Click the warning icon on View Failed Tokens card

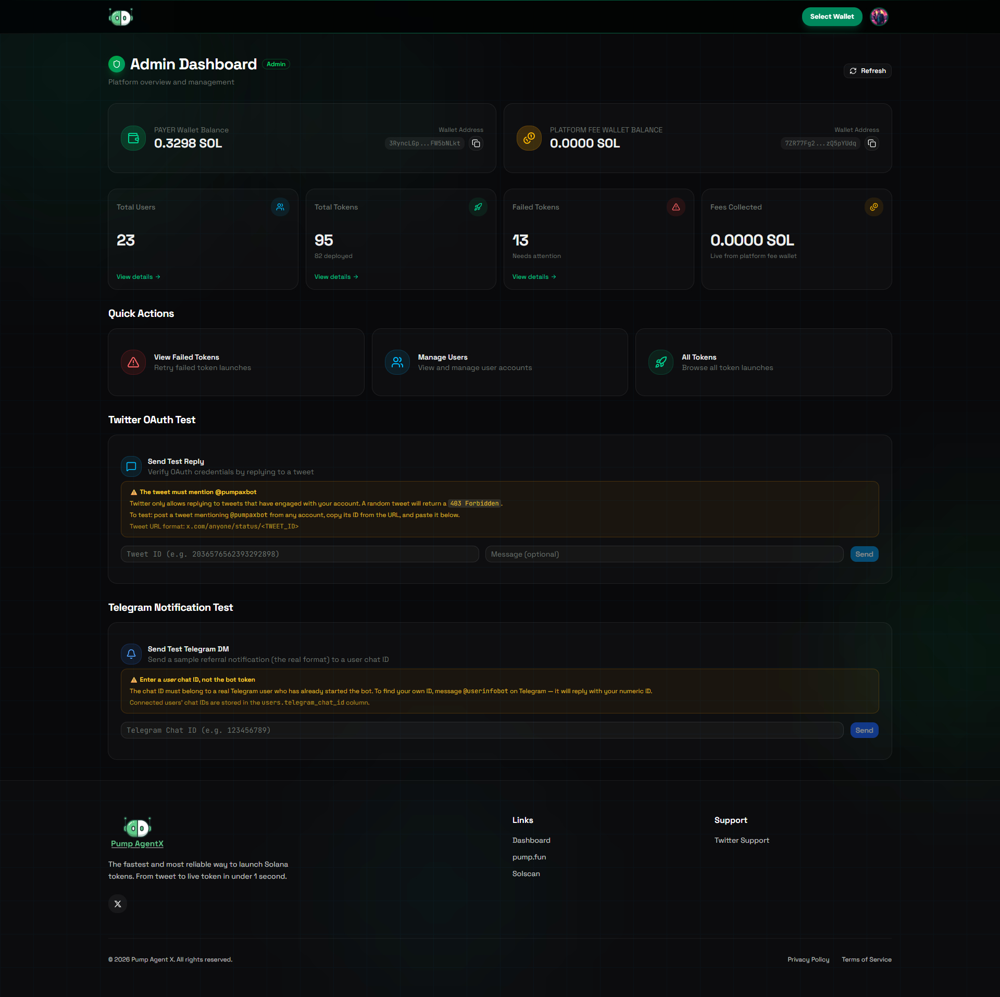pos(133,362)
